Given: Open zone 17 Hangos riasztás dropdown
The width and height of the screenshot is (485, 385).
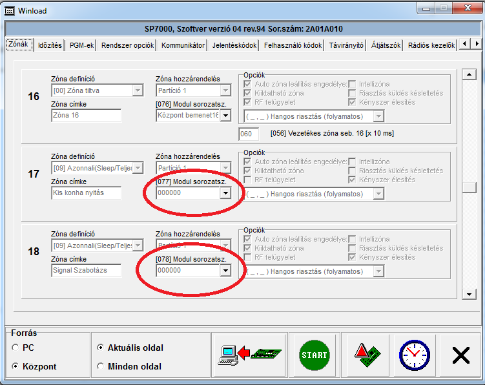Looking at the screenshot, I should (378, 194).
